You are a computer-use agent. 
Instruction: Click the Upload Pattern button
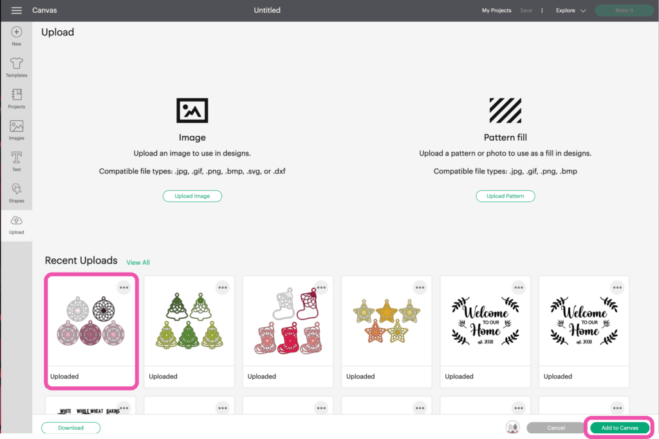coord(505,196)
